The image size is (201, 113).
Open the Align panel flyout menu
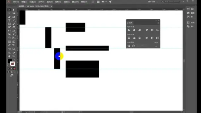point(158,23)
